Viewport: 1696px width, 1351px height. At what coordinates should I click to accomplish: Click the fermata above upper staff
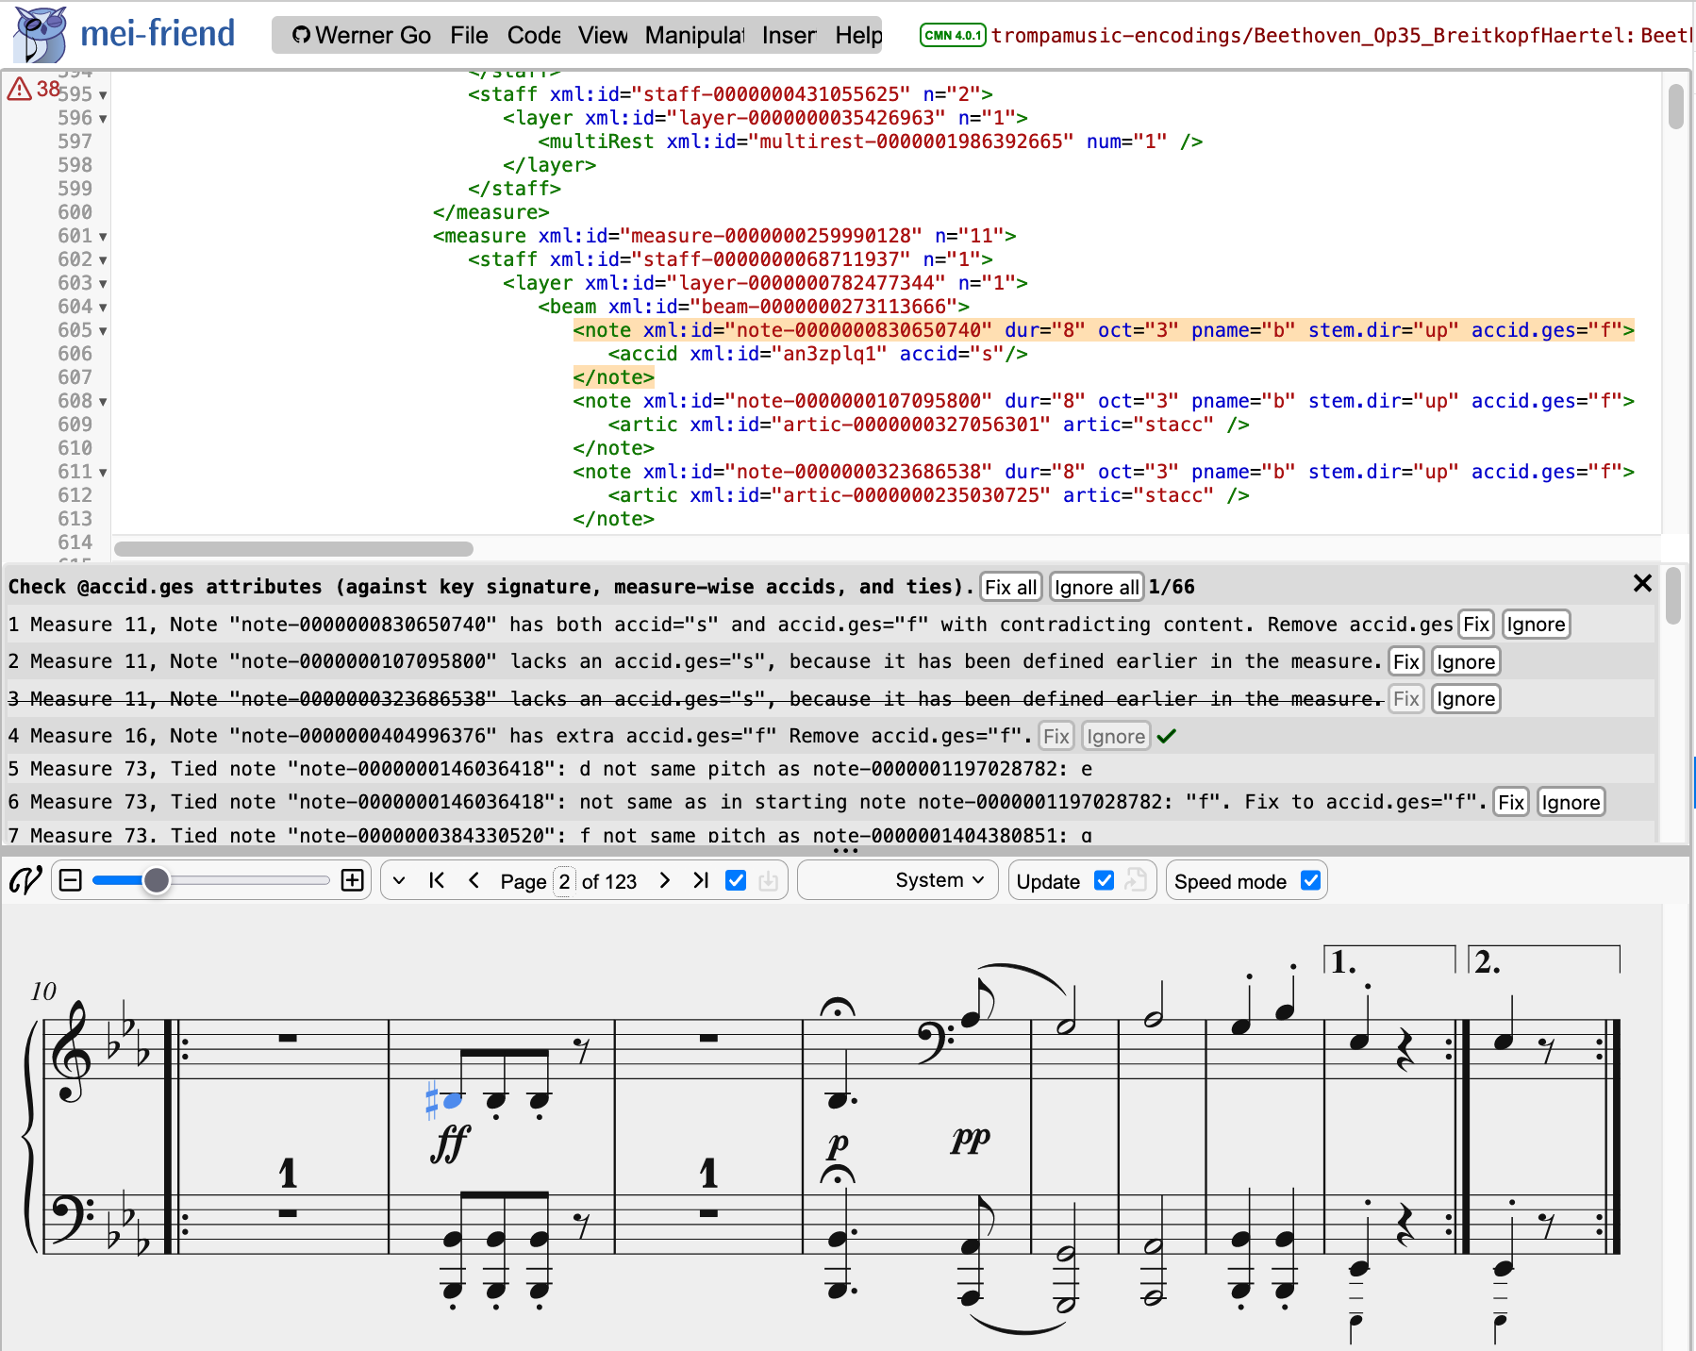coord(837,1007)
